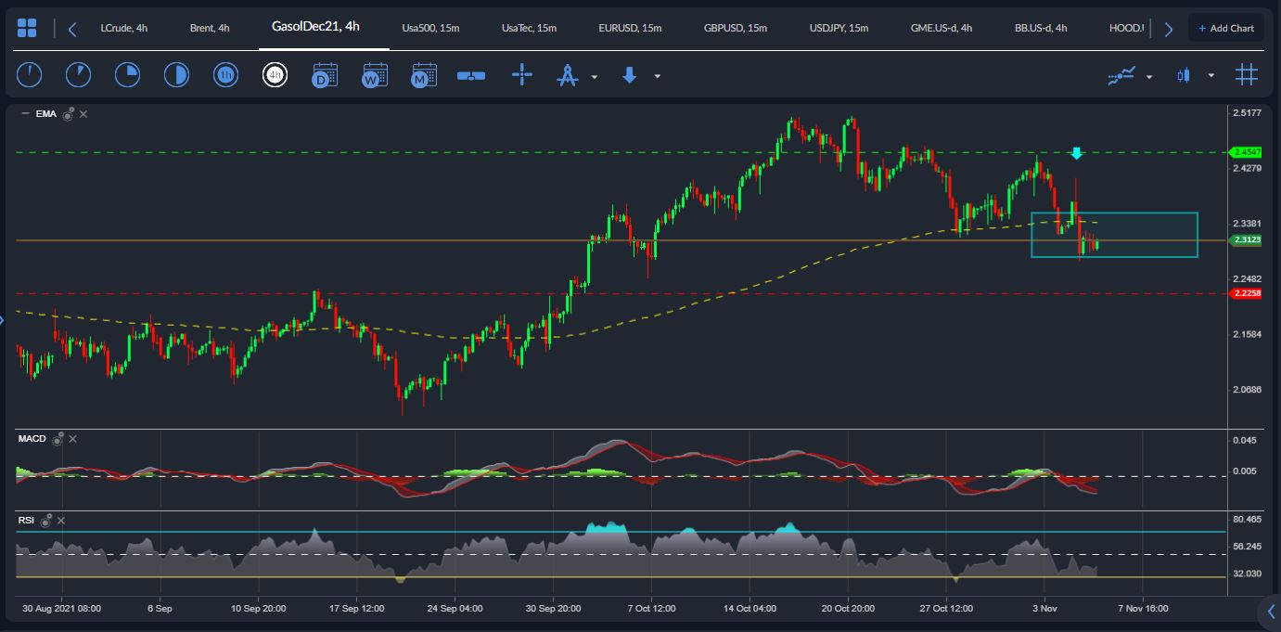The width and height of the screenshot is (1281, 632).
Task: Expand the candlestick chart type dropdown
Action: coord(1211,76)
